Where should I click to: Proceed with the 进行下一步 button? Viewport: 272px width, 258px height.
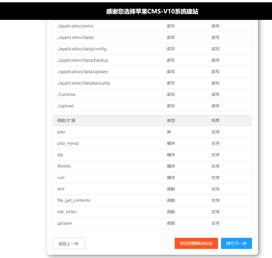point(236,243)
